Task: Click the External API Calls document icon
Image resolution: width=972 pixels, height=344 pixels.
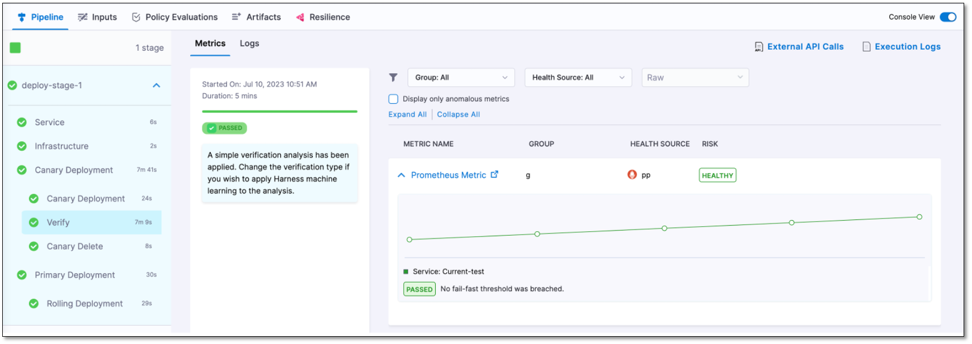Action: (759, 47)
